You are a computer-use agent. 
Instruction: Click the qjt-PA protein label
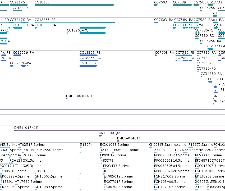(x=219, y=84)
